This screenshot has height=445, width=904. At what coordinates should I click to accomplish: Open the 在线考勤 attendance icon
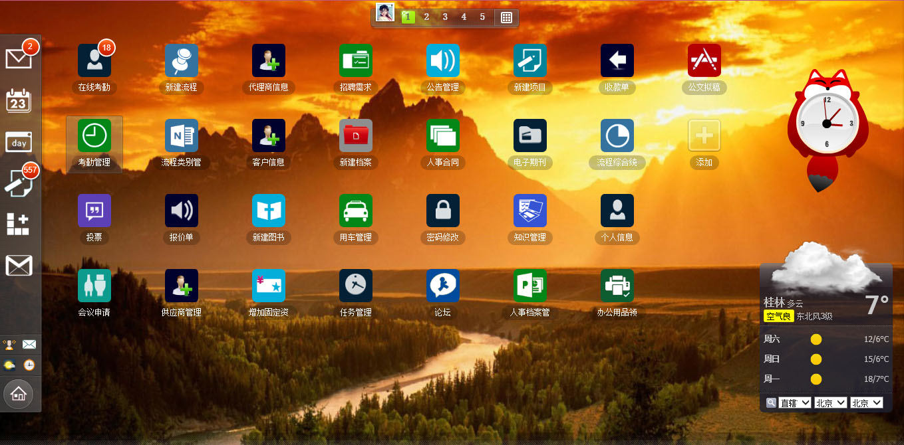pos(94,60)
